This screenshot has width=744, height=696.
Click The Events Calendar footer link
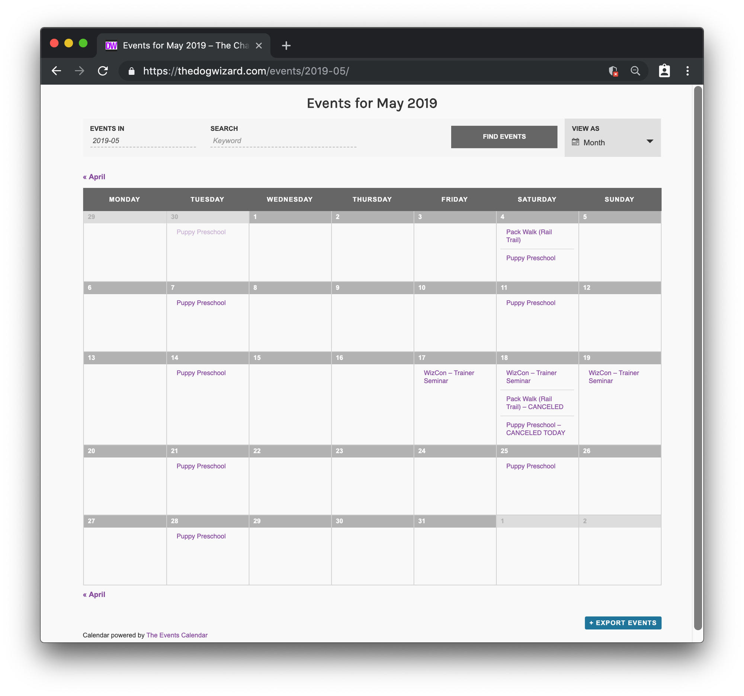[177, 635]
